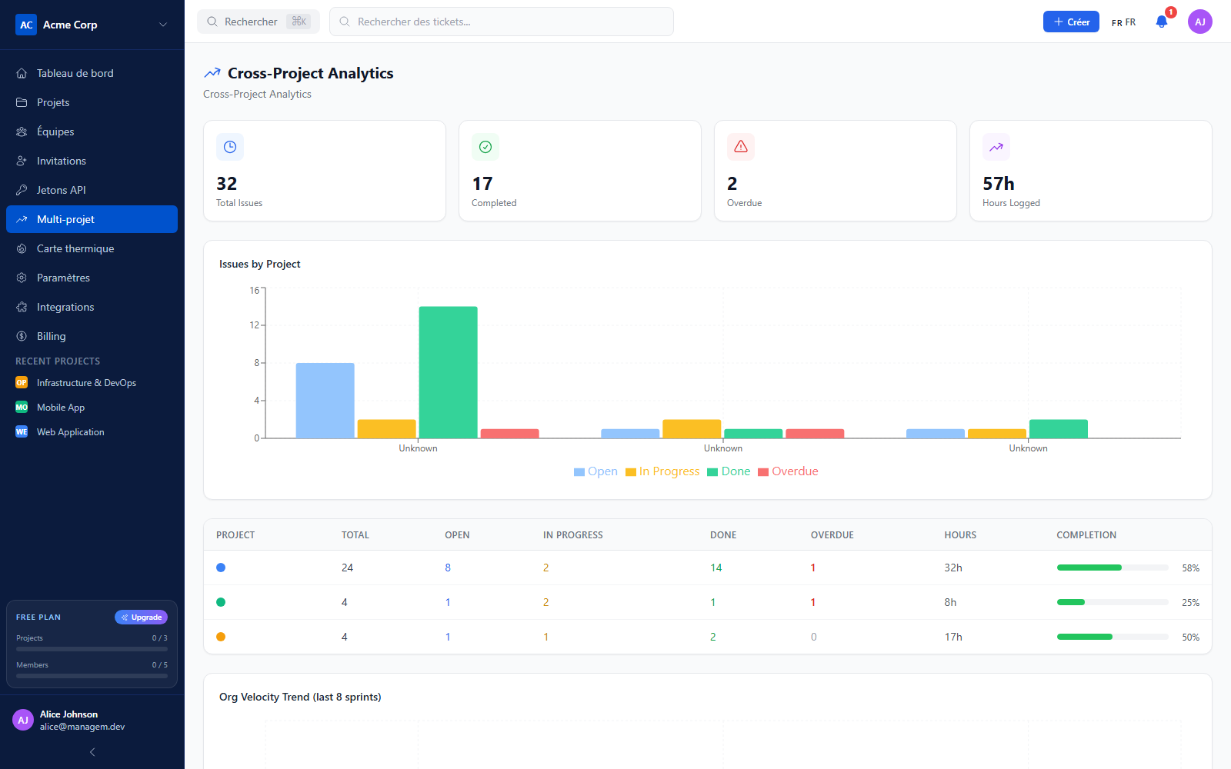
Task: Click the checkmark icon on Completed card
Action: [485, 147]
